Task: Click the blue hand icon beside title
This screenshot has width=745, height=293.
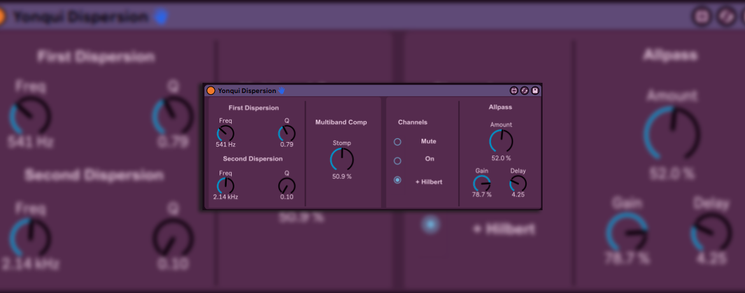Action: pyautogui.click(x=282, y=91)
